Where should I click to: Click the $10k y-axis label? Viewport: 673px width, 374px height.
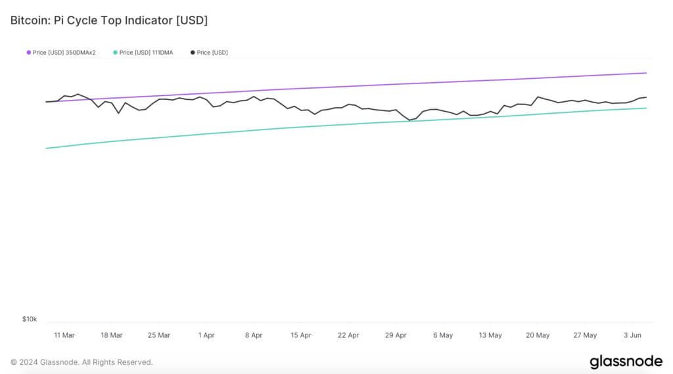(30, 319)
